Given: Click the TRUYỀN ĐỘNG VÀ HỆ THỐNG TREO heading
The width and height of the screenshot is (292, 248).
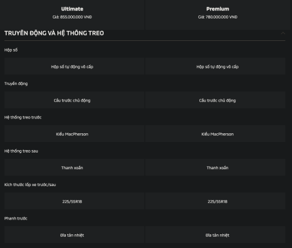Looking at the screenshot, I should pyautogui.click(x=54, y=33).
